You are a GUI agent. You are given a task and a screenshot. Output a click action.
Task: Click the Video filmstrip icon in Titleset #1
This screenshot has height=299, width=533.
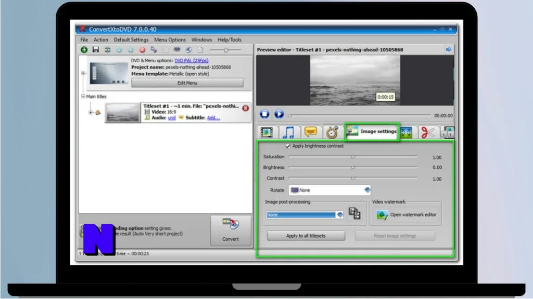(x=147, y=112)
